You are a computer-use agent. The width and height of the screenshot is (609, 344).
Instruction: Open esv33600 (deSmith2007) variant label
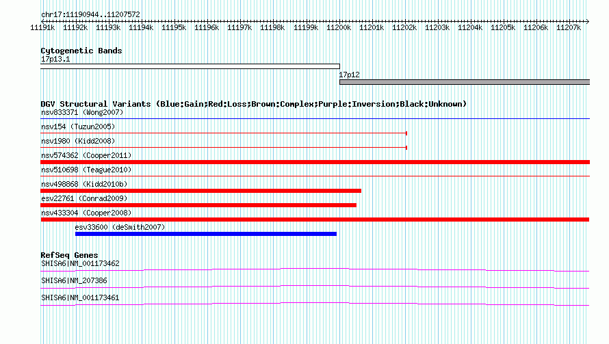120,227
